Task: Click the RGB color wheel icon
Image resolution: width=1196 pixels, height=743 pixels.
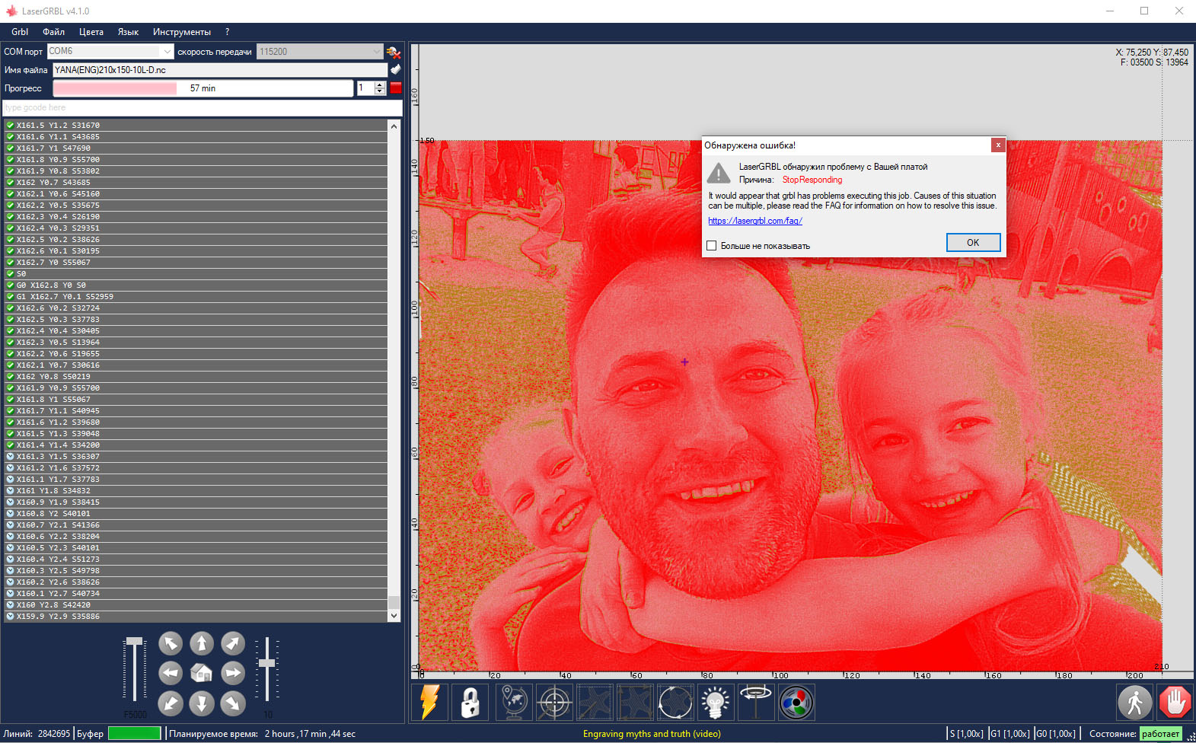Action: coord(796,702)
